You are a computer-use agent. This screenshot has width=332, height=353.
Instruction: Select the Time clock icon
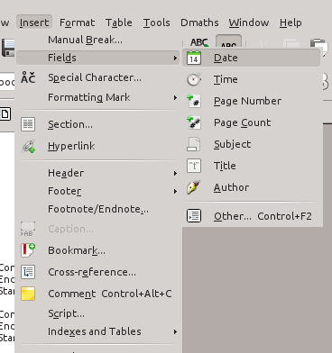coord(194,79)
